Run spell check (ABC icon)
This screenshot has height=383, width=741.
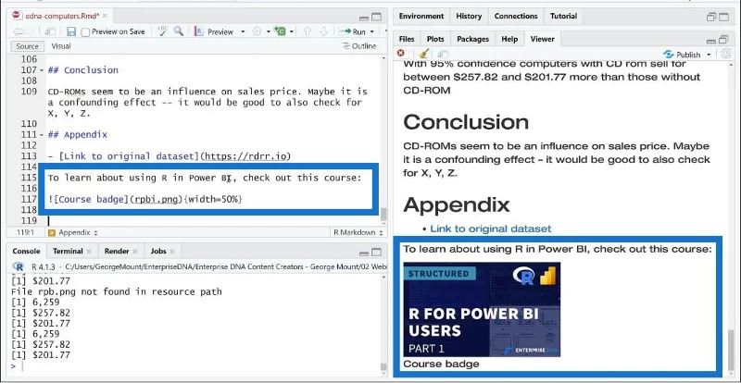click(162, 31)
